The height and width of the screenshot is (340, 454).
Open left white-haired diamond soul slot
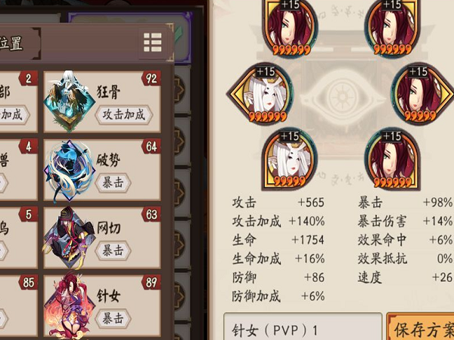pos(260,94)
